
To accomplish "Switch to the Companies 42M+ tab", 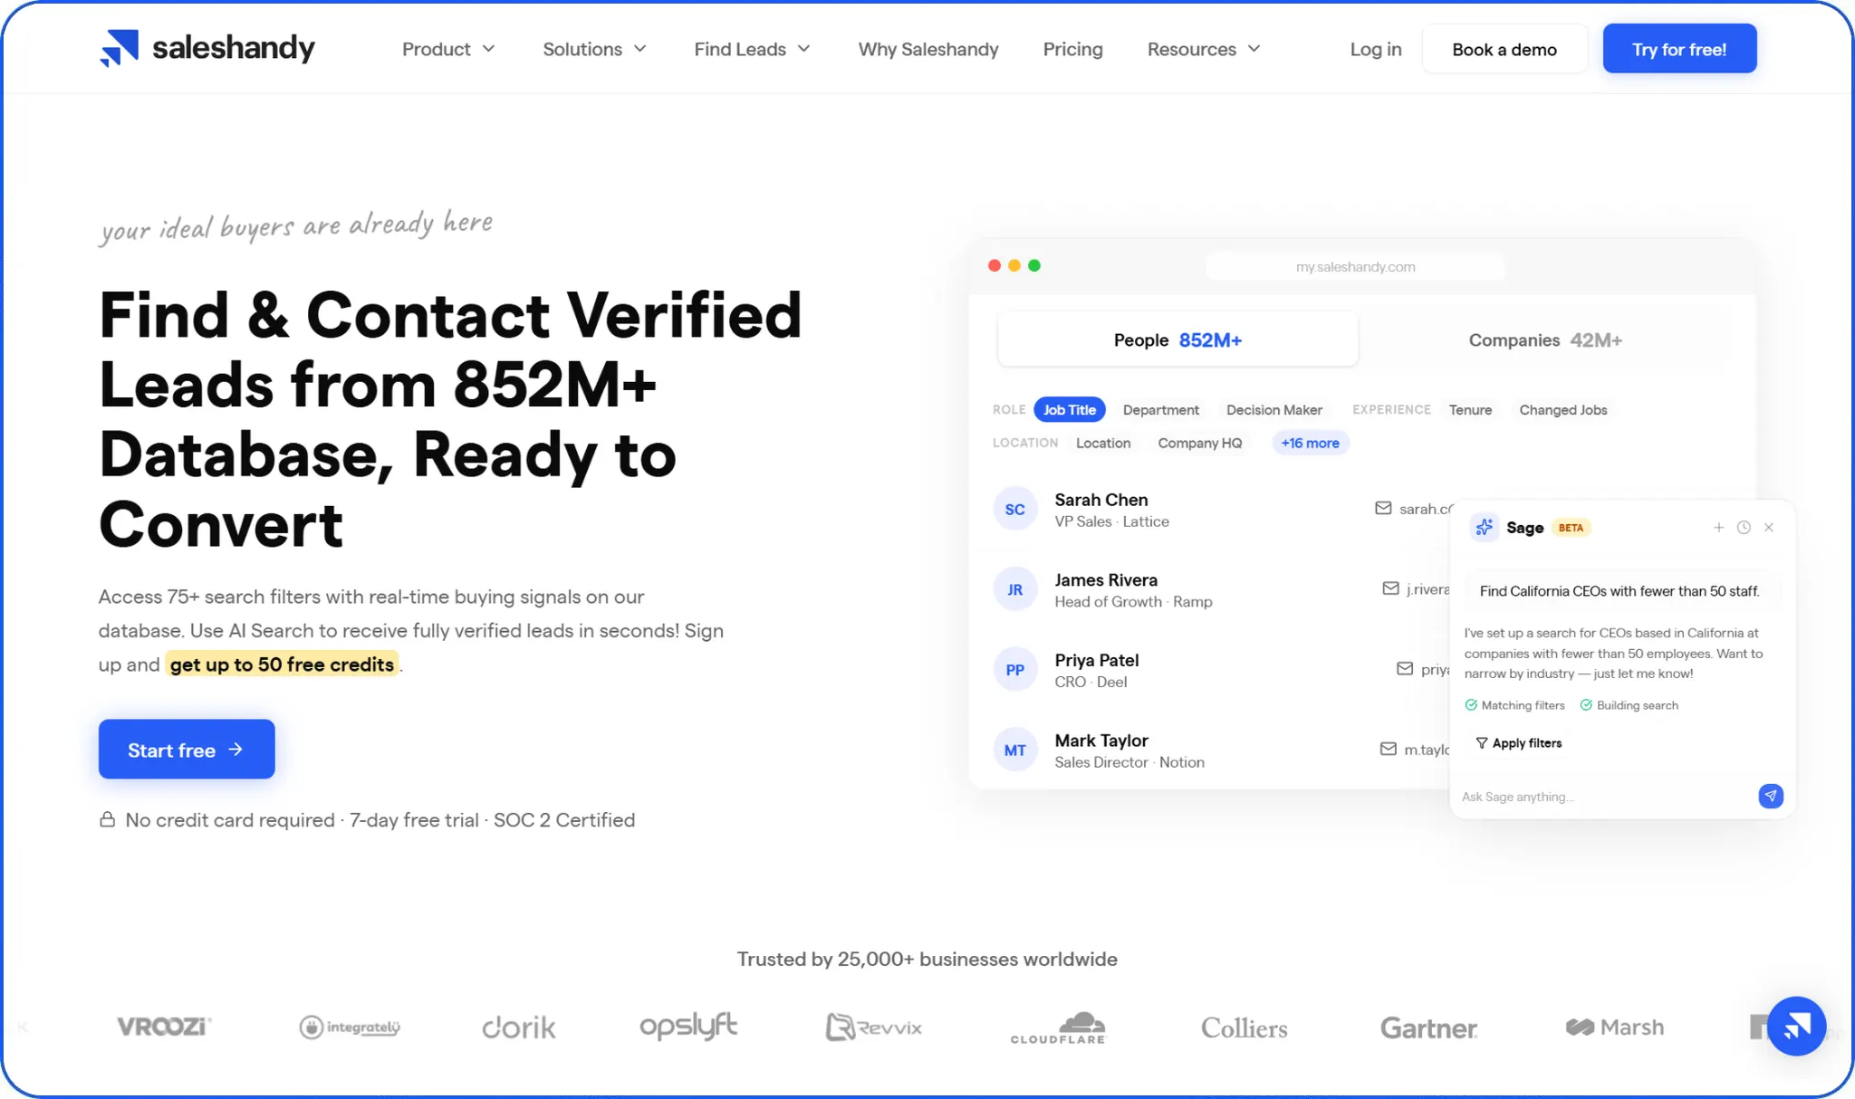I will [x=1545, y=339].
